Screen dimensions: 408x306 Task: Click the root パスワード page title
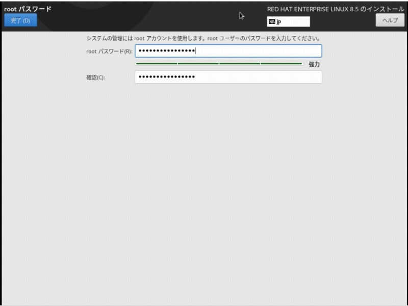point(28,9)
